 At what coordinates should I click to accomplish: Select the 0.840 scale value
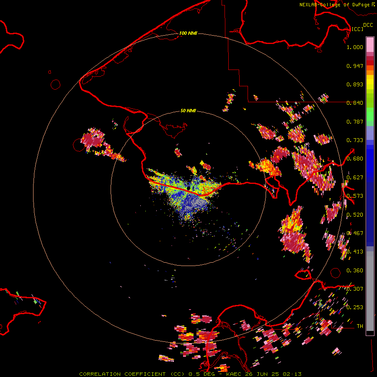[x=355, y=103]
